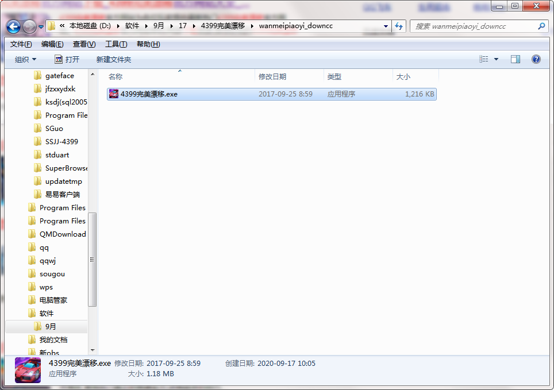Click 新建文件夹 to create a folder

click(114, 59)
